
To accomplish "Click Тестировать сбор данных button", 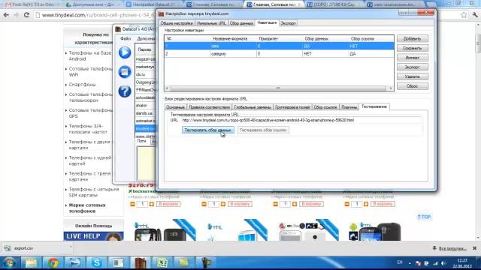I will click(x=207, y=130).
